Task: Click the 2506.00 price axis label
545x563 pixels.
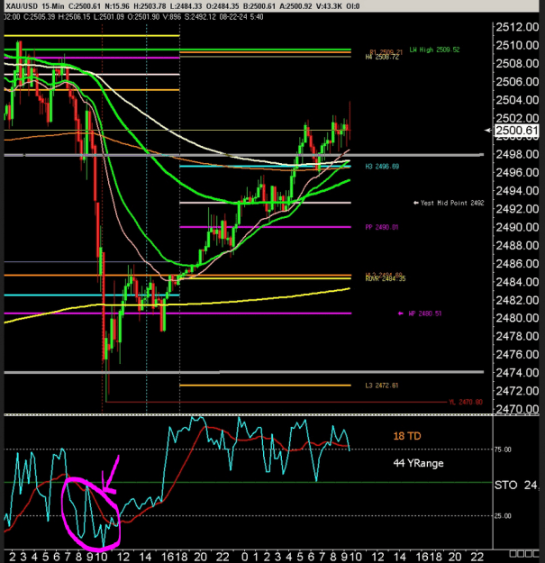Action: pos(517,81)
